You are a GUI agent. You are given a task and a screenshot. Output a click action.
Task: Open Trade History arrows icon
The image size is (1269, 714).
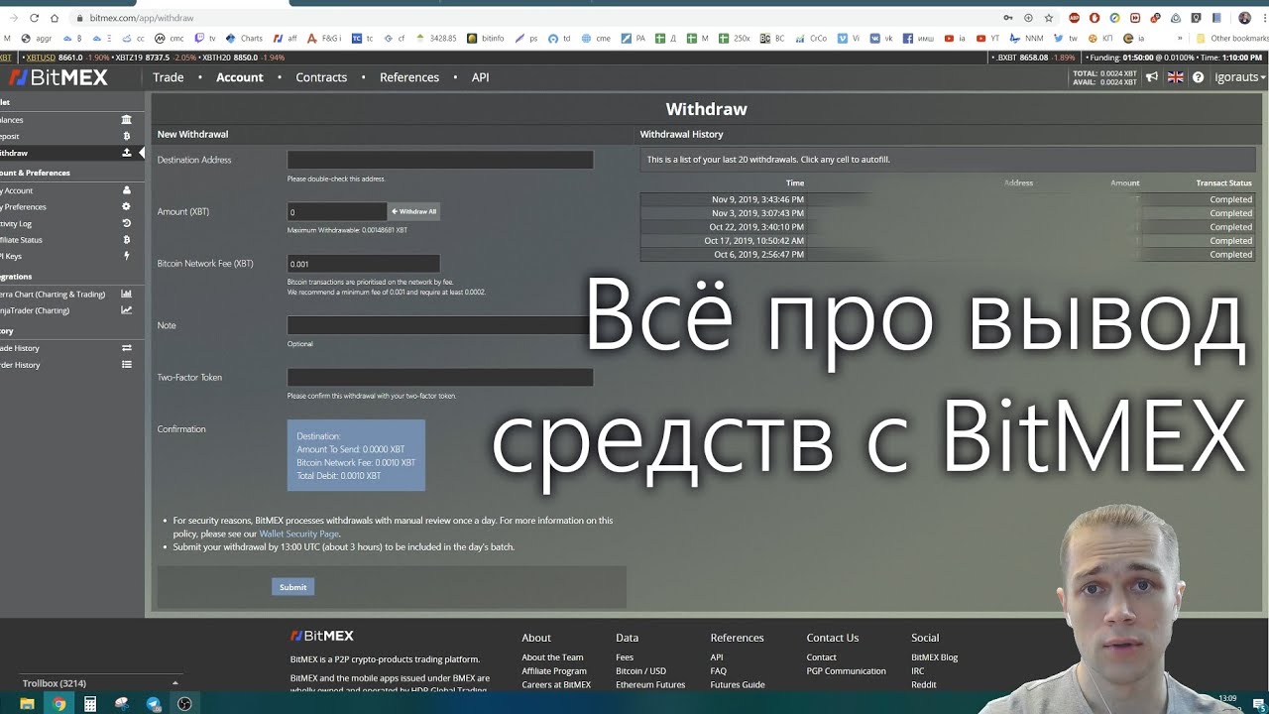pyautogui.click(x=126, y=348)
